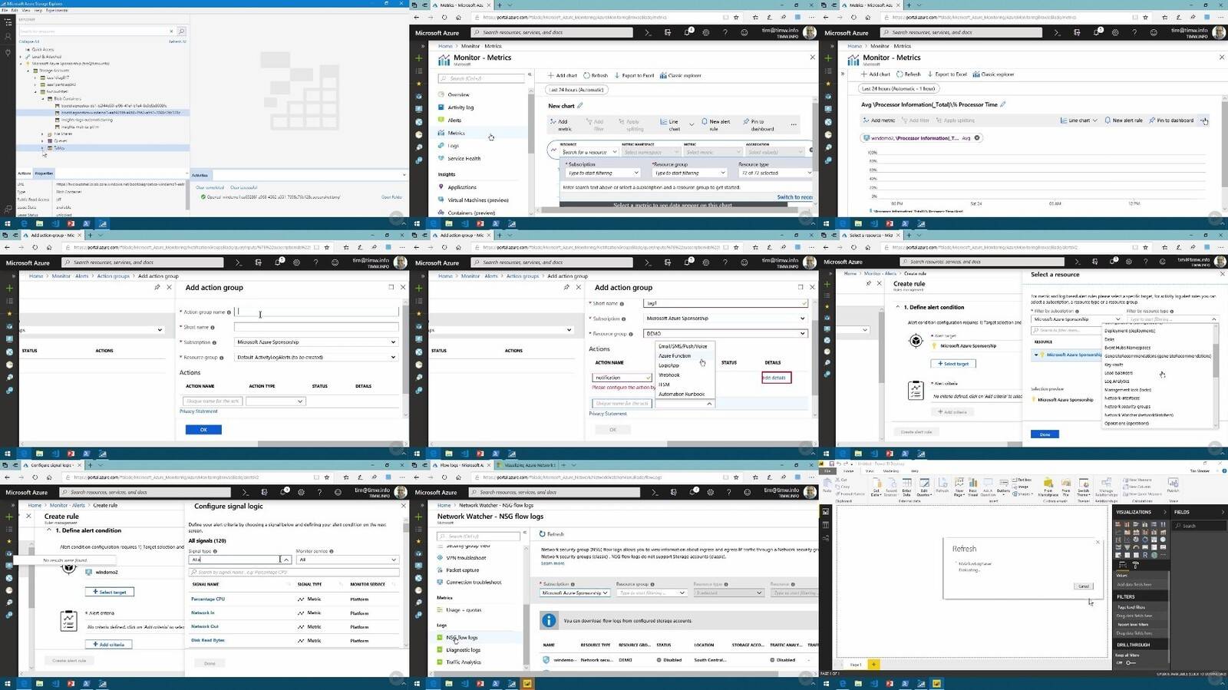Choose Load balancers in resource type list
Screen dimensions: 1228x690
(x=1118, y=373)
